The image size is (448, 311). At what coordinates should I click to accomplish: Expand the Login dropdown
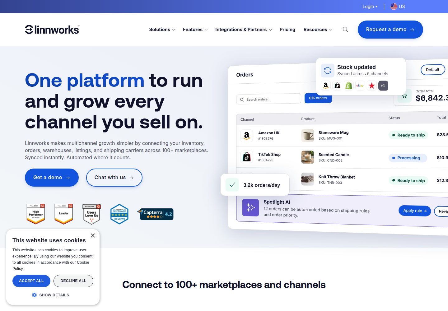[x=370, y=7]
